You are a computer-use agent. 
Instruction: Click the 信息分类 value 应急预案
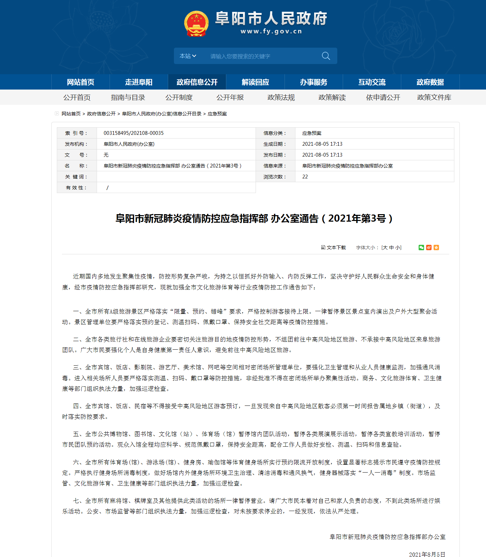tap(312, 133)
